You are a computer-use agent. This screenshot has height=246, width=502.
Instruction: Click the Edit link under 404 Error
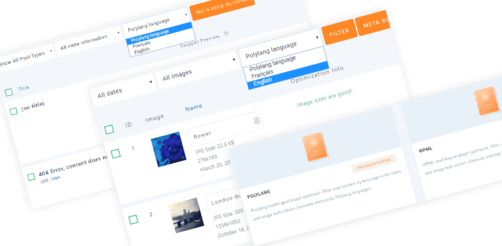point(44,181)
